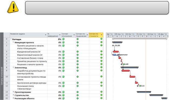Click green diamond in Инициация проекта row
Viewport: 170px width, 100px height.
point(78,42)
